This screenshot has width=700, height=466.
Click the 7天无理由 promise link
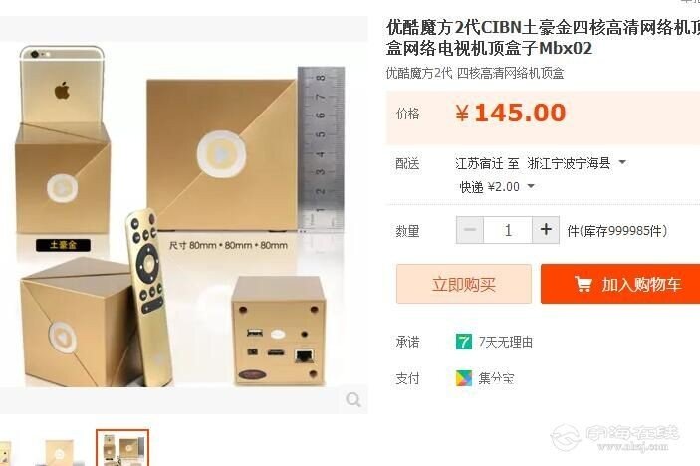506,342
